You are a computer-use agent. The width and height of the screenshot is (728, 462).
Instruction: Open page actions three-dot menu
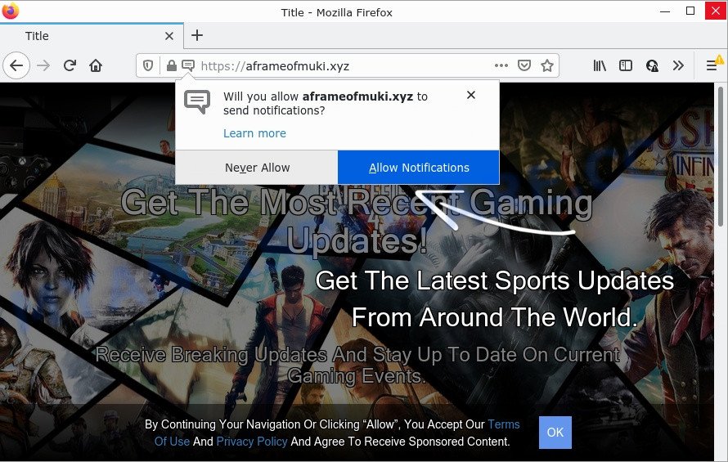(x=501, y=66)
